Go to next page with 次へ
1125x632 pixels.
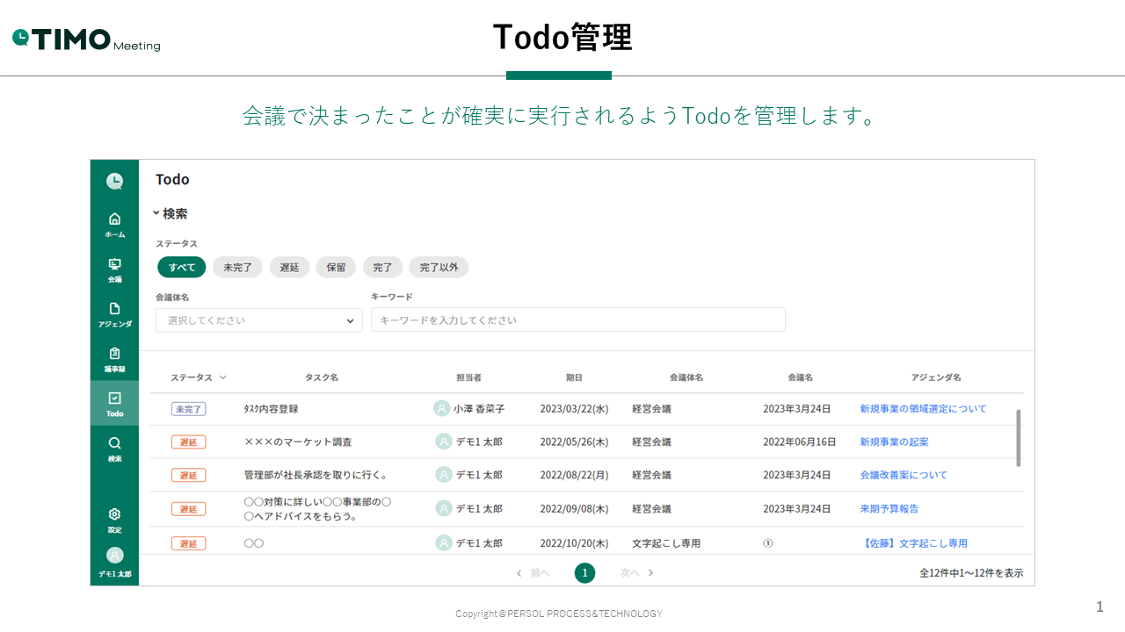[x=637, y=573]
